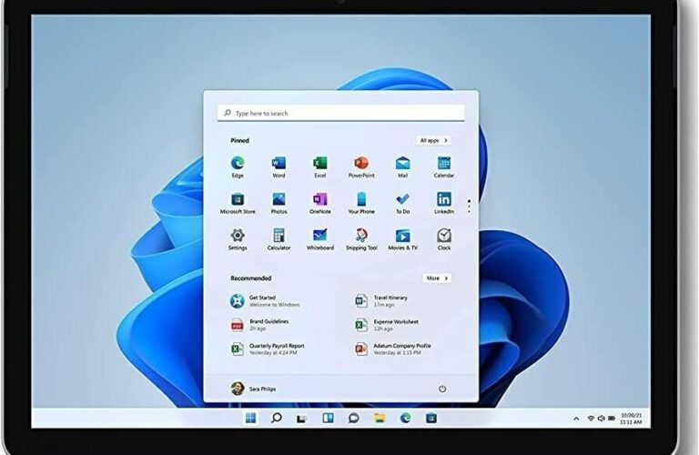The height and width of the screenshot is (455, 699).
Task: Open the Your Phone app
Action: (x=361, y=203)
